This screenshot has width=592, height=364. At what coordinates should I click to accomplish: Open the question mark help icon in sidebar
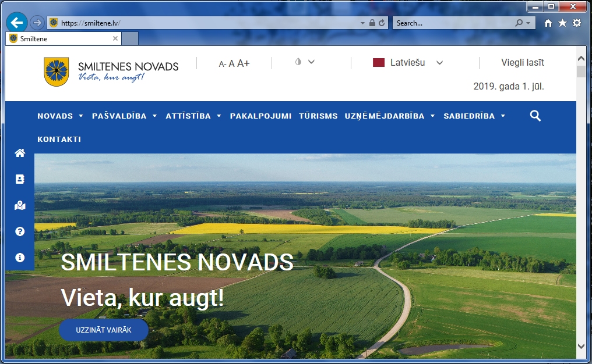tap(20, 231)
